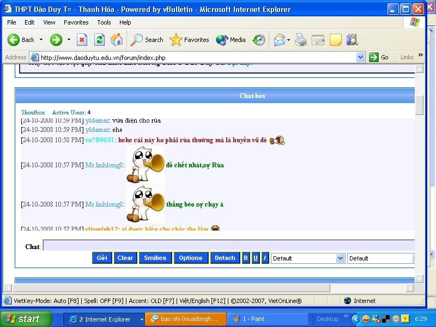Click into the Chat message input field
436x327 pixels.
[229, 246]
